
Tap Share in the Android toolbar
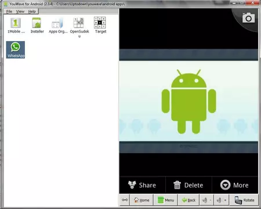(142, 185)
